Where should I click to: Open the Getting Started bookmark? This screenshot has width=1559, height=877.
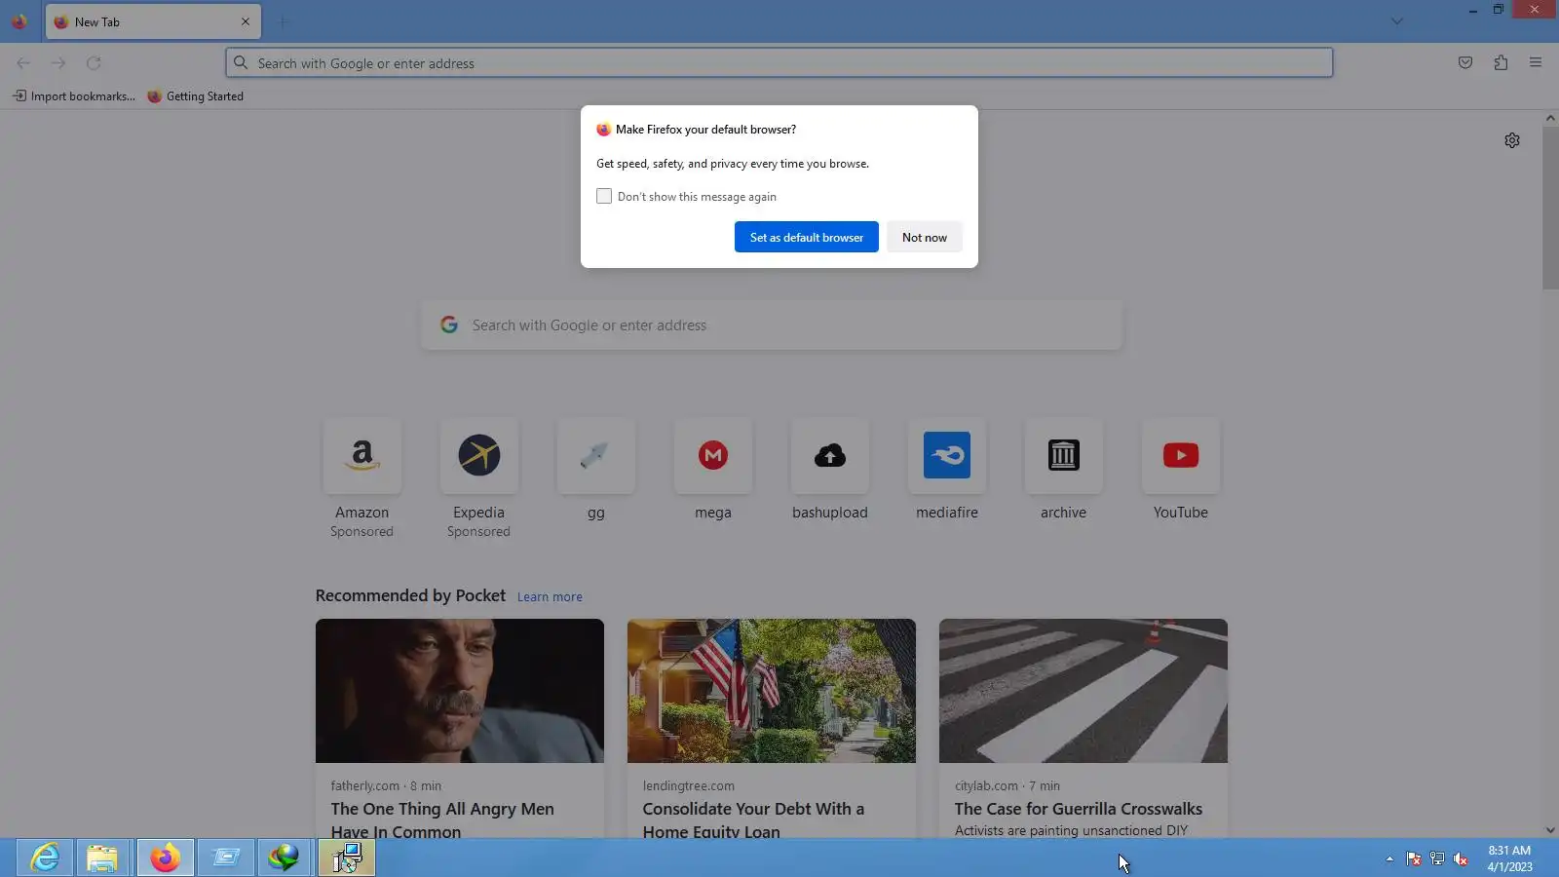[195, 96]
